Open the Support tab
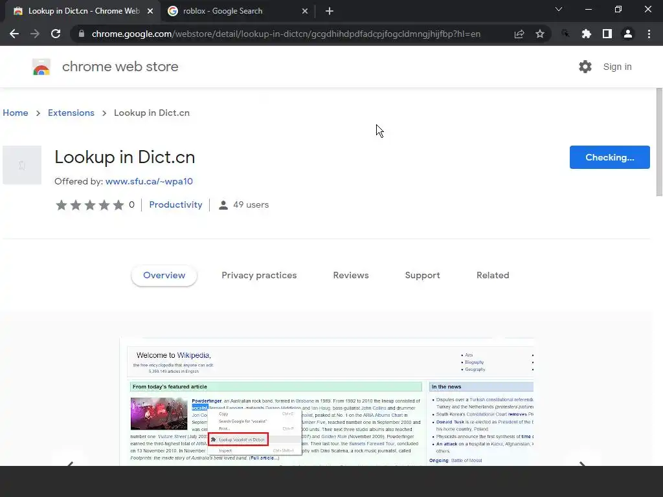The height and width of the screenshot is (497, 663). tap(422, 275)
